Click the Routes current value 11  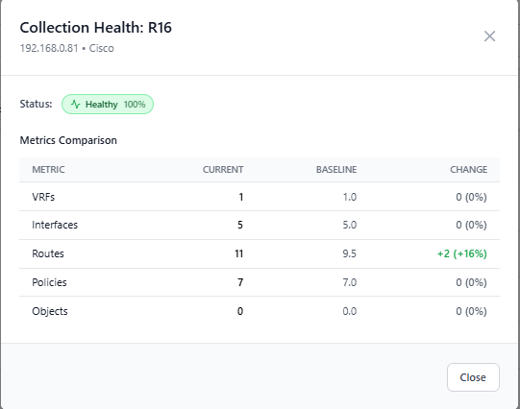(239, 253)
